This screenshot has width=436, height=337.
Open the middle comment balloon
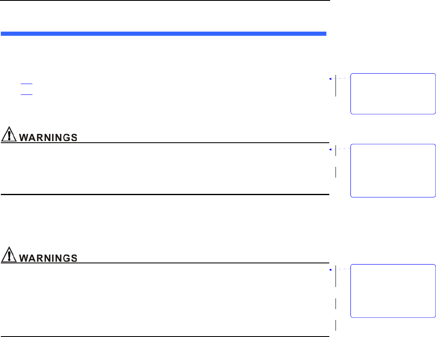point(393,170)
